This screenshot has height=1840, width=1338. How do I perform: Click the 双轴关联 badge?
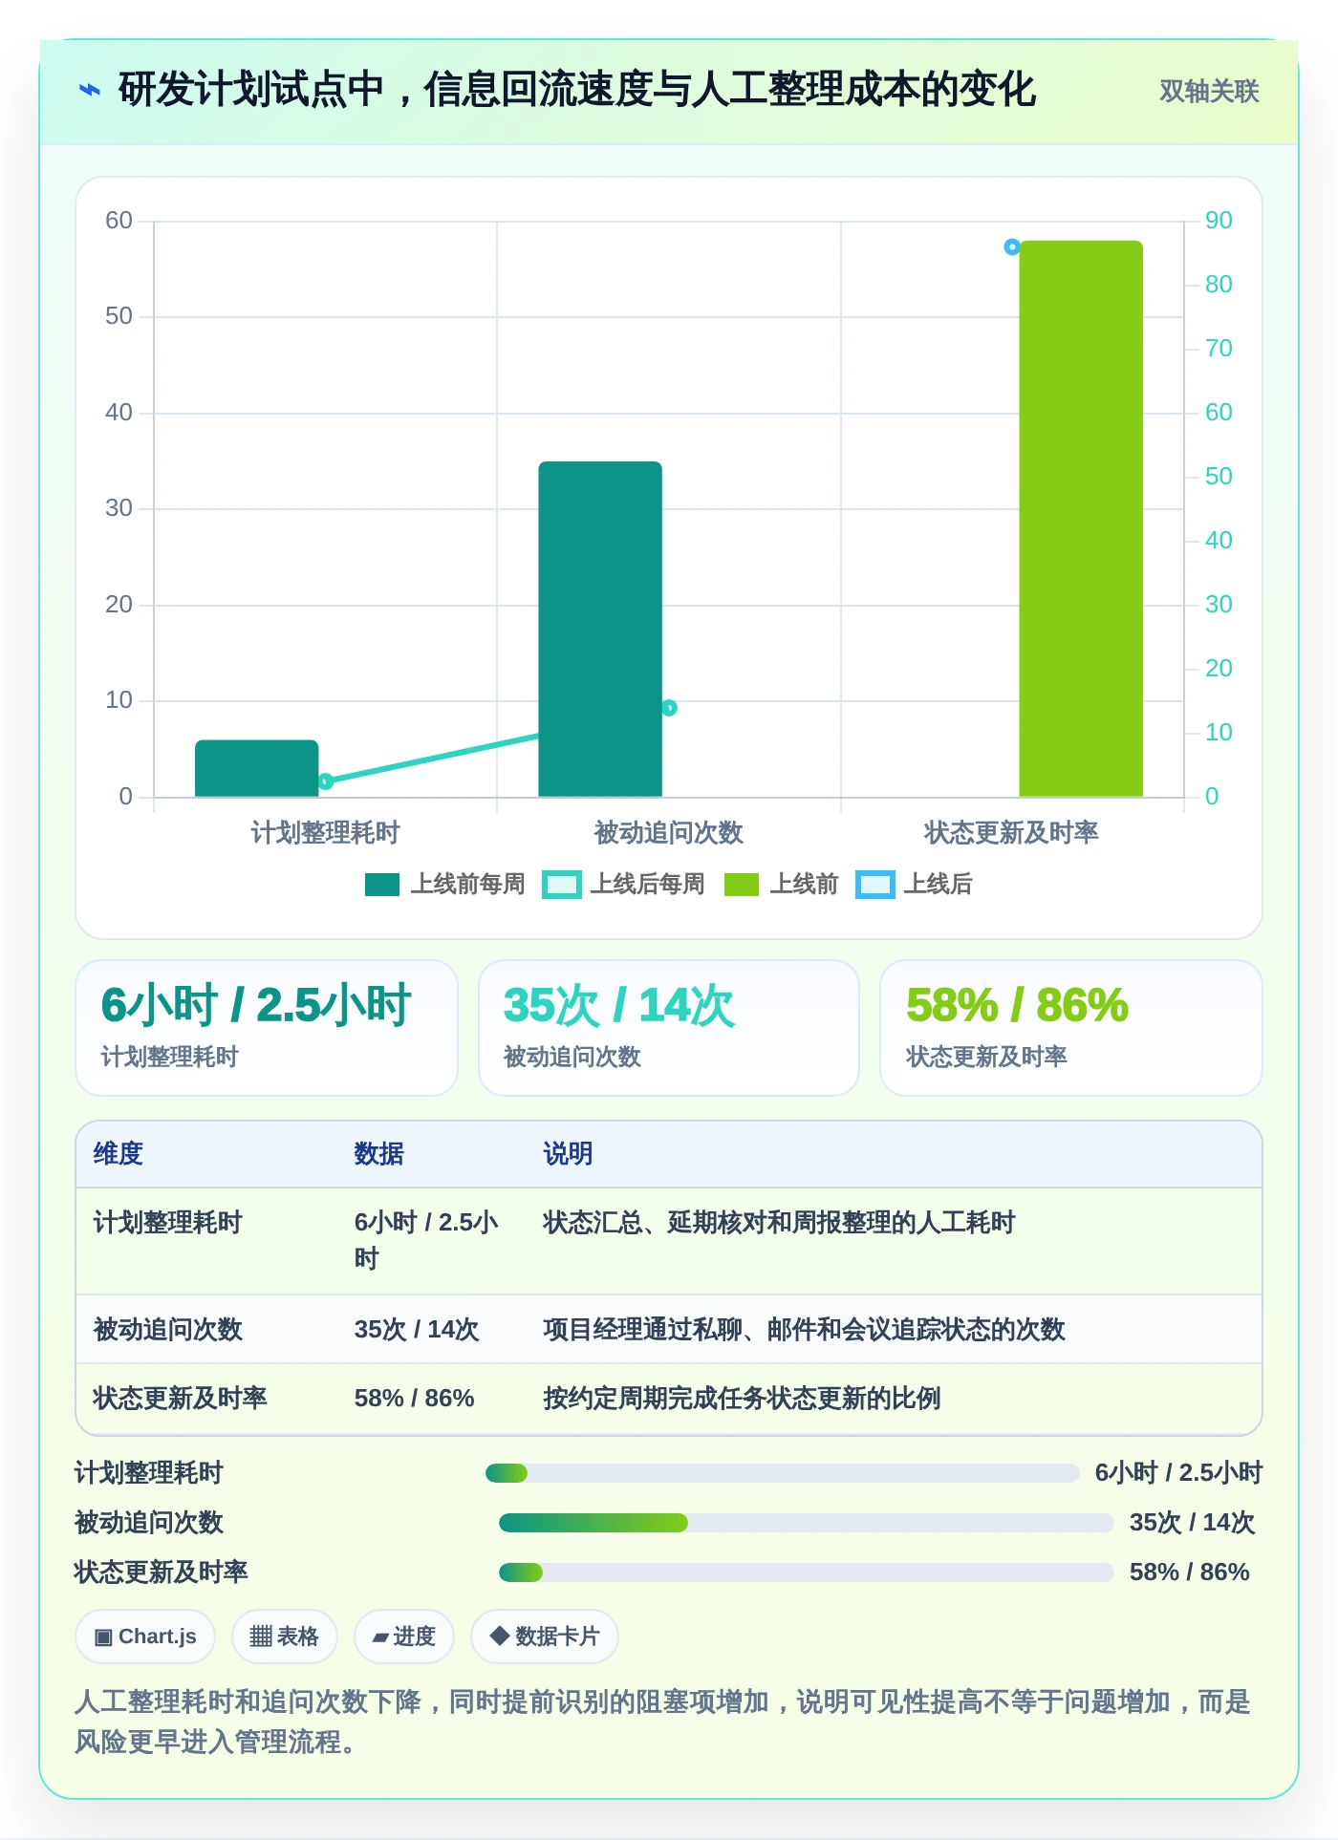point(1209,91)
